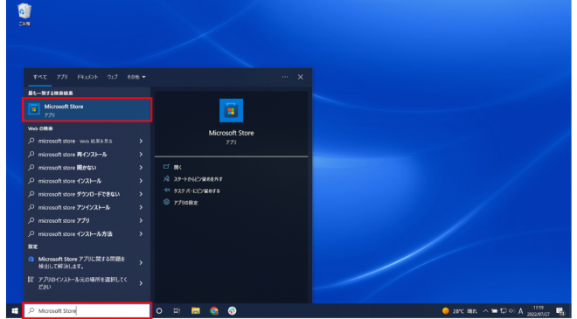This screenshot has width=577, height=319.
Task: Open the Microsoft Store best match result
Action: (x=87, y=109)
